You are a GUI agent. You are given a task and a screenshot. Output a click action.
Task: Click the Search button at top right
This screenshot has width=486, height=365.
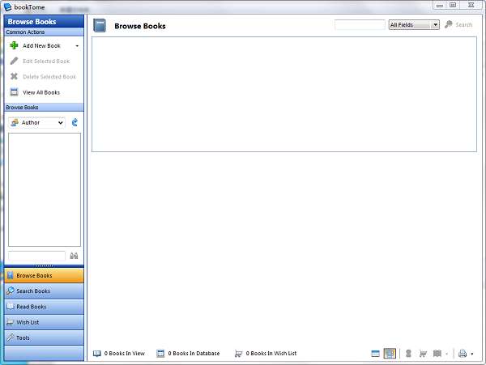point(458,24)
